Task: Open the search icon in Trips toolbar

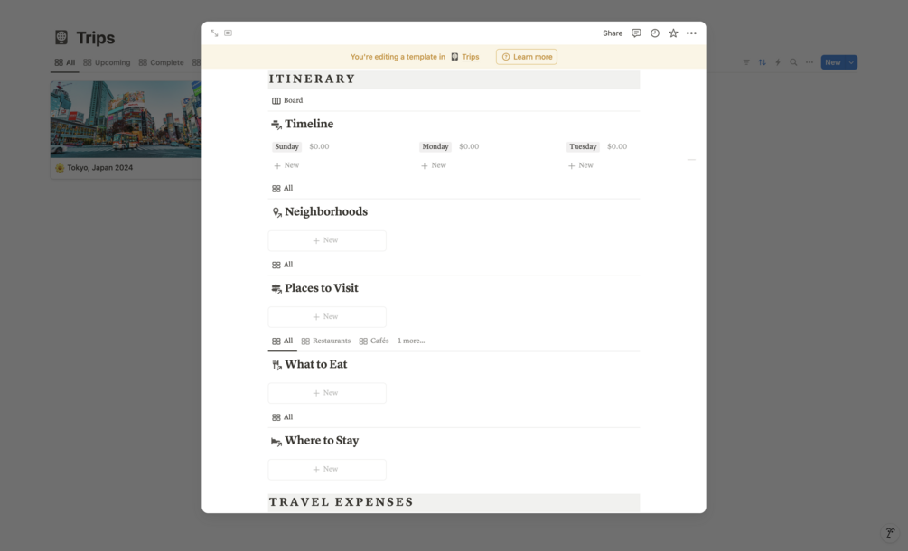Action: pos(793,62)
